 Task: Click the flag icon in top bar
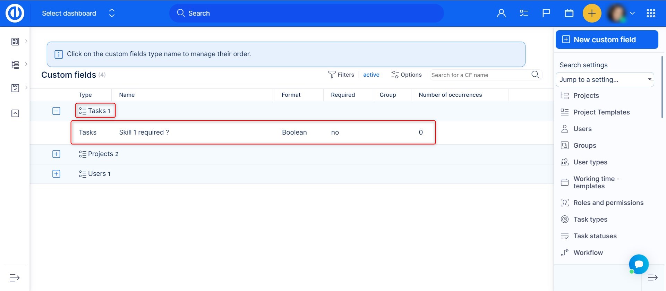(x=546, y=14)
